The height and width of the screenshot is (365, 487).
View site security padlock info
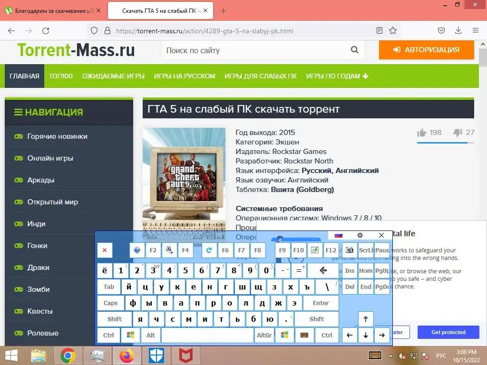point(107,30)
